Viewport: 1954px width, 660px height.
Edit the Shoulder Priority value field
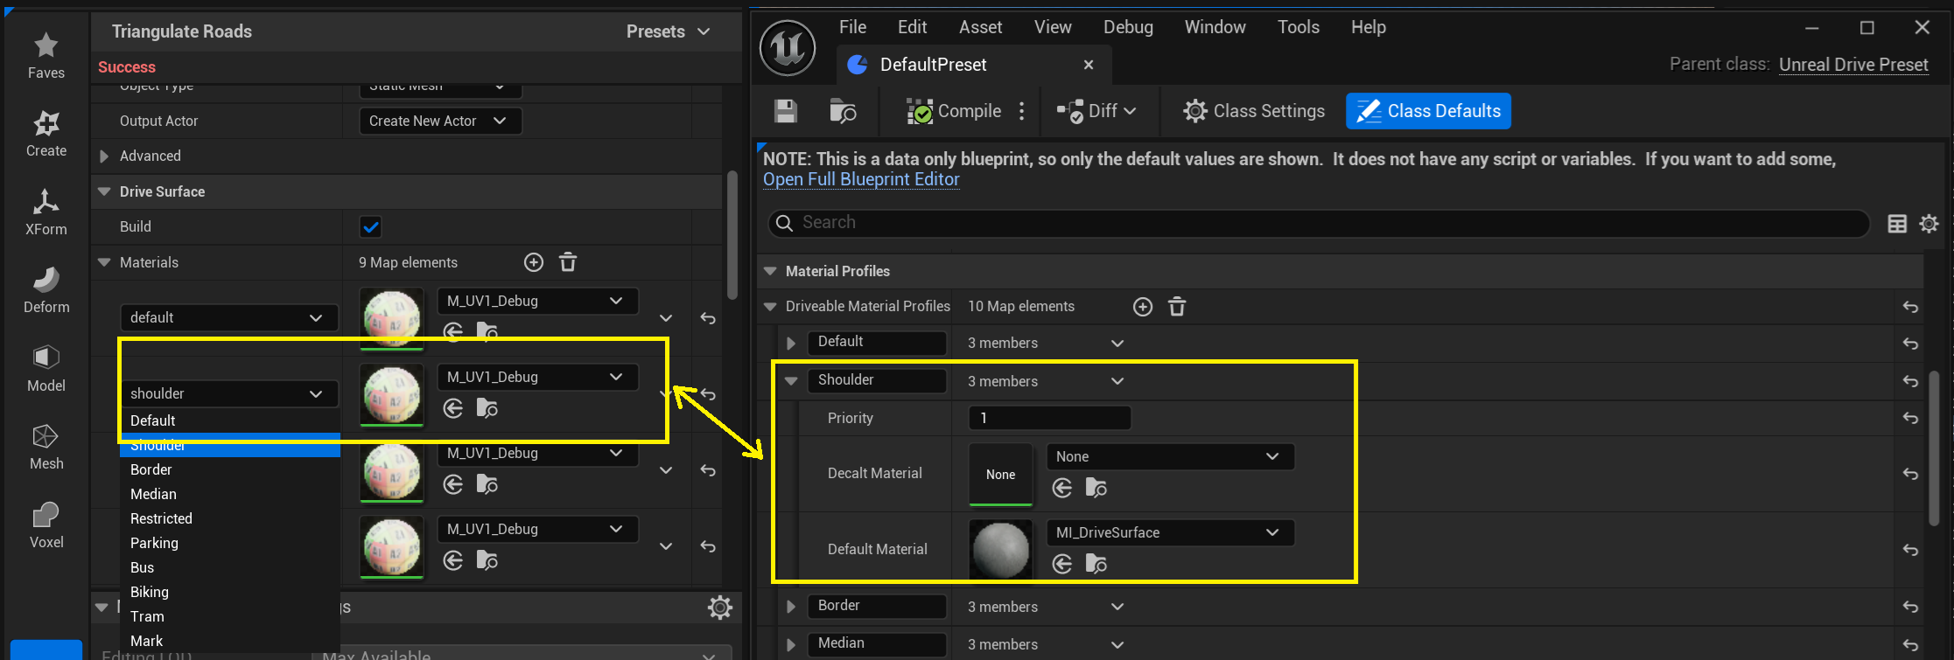tap(1050, 418)
